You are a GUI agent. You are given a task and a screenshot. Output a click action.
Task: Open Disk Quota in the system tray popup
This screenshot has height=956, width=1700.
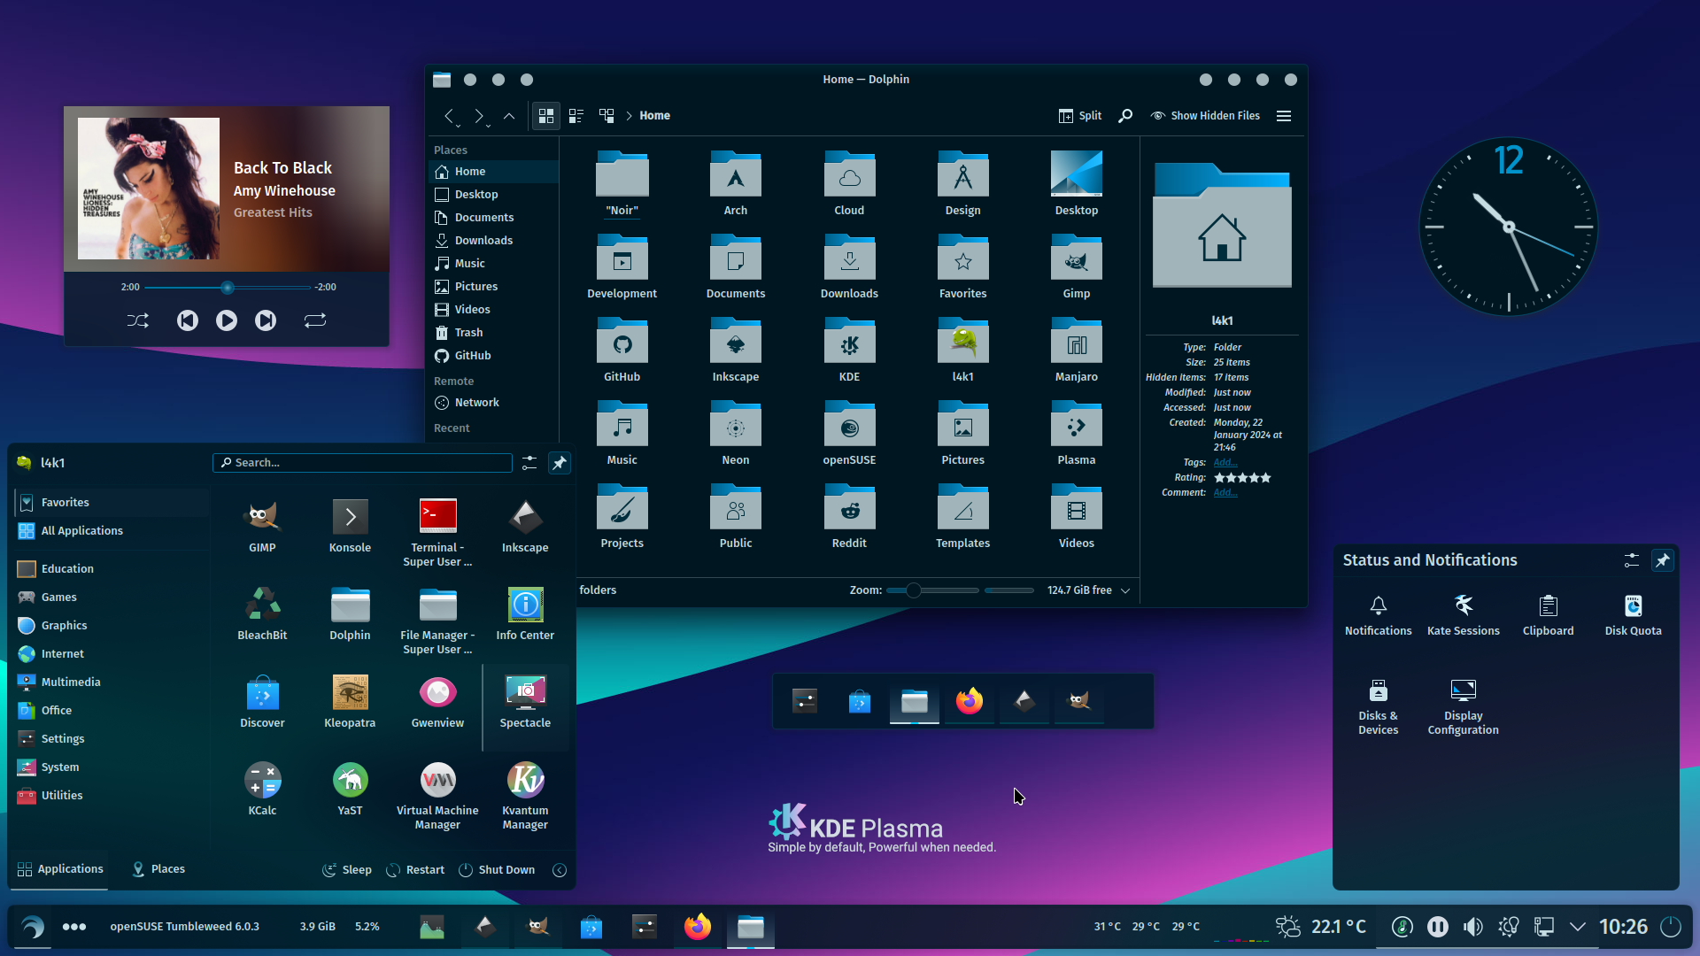click(x=1633, y=614)
